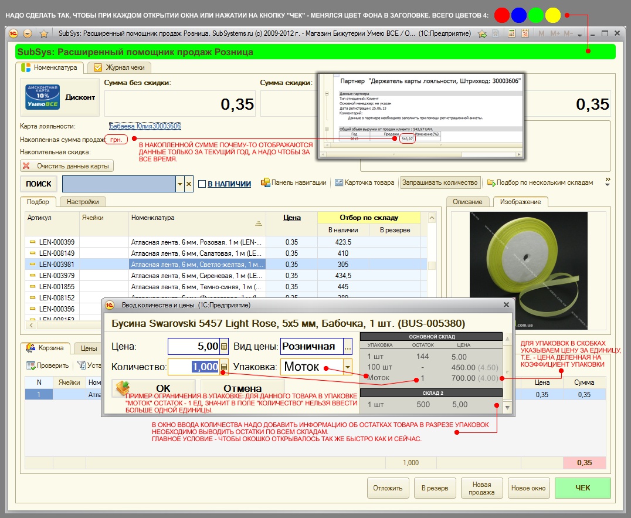This screenshot has width=631, height=518.
Task: Toggle Запрашивать количество button
Action: click(x=440, y=182)
